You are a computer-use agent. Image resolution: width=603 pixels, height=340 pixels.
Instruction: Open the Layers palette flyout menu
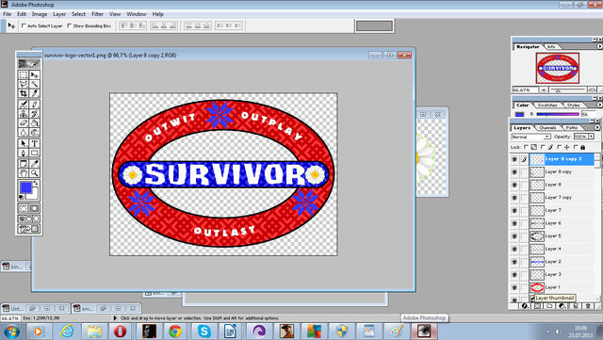[x=597, y=127]
